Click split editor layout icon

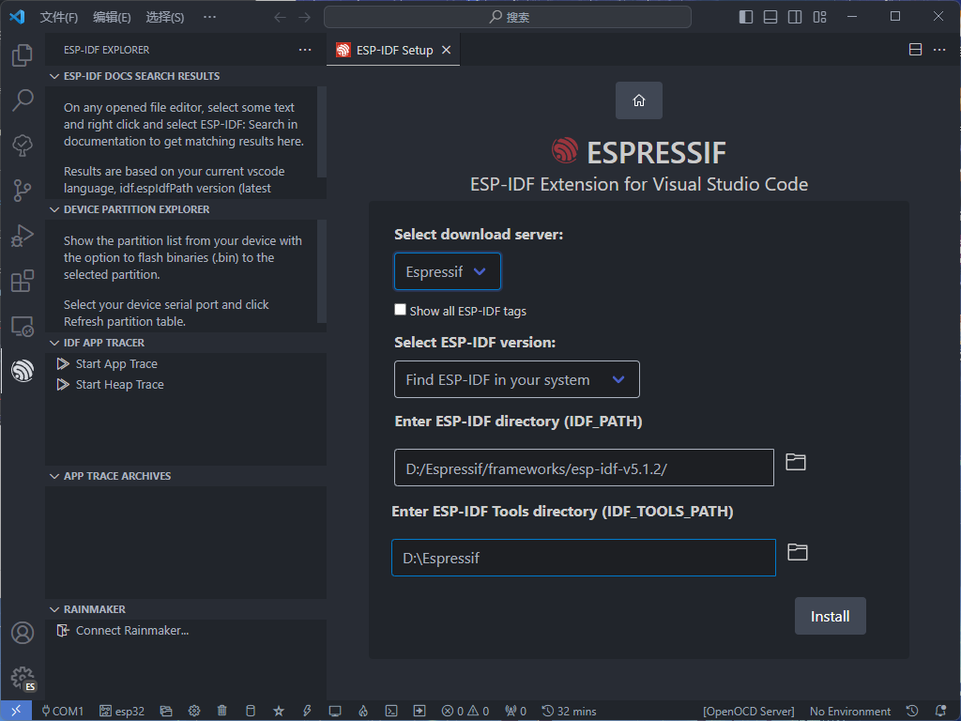[x=915, y=50]
